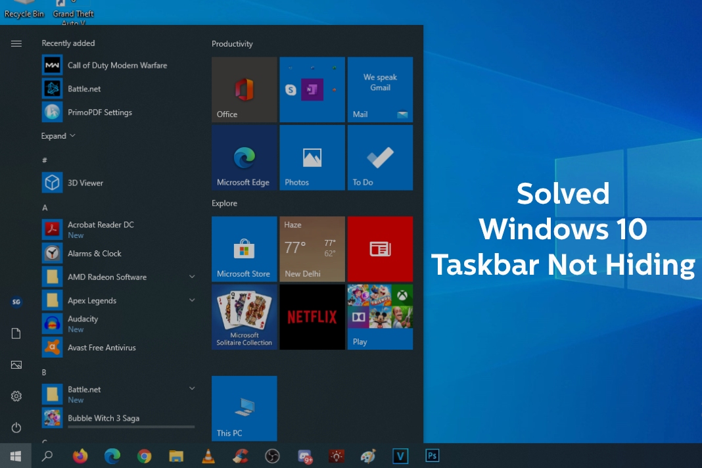
Task: Expand the Apex Legends app group
Action: coord(191,300)
